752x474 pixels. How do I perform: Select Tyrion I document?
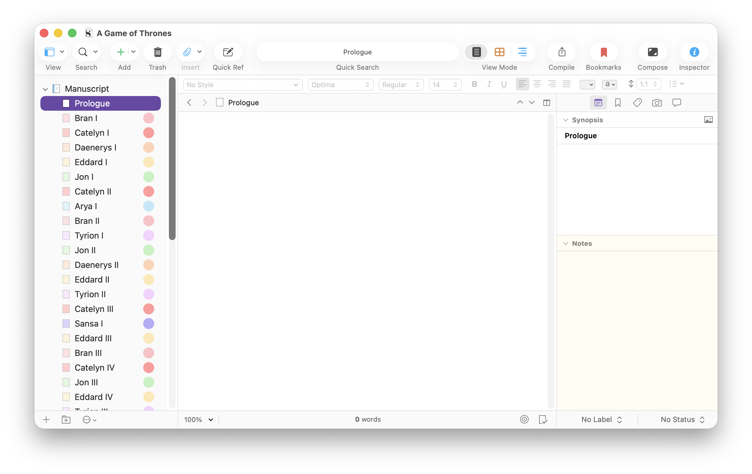(89, 235)
